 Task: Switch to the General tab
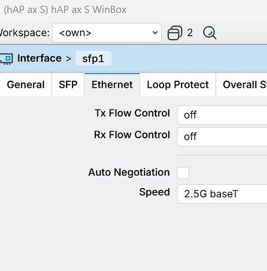(x=25, y=85)
